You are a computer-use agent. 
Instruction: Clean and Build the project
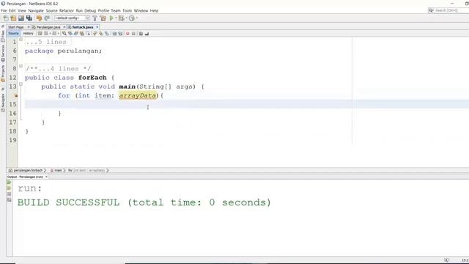click(103, 18)
